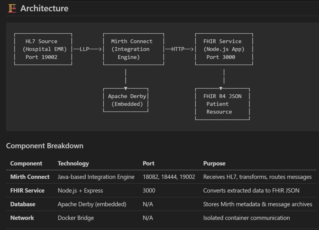Viewport: 319px width, 230px height.
Task: Click the 'Docker Bridge' cell
Action: (x=76, y=218)
